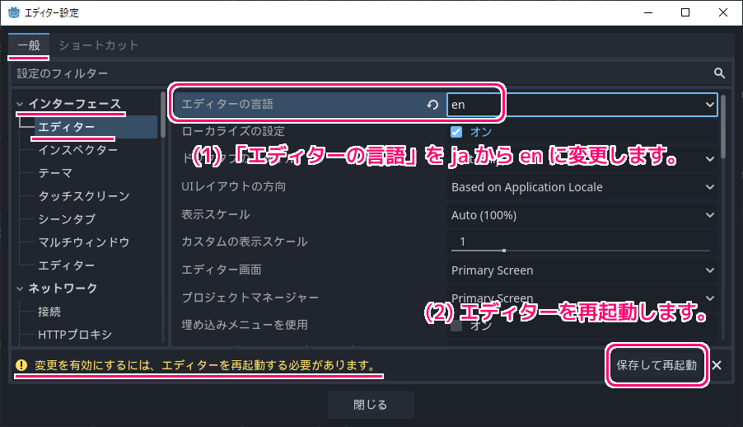Viewport: 743px width, 427px height.
Task: Open the UIレイアウトの方向 dropdown
Action: tap(582, 187)
